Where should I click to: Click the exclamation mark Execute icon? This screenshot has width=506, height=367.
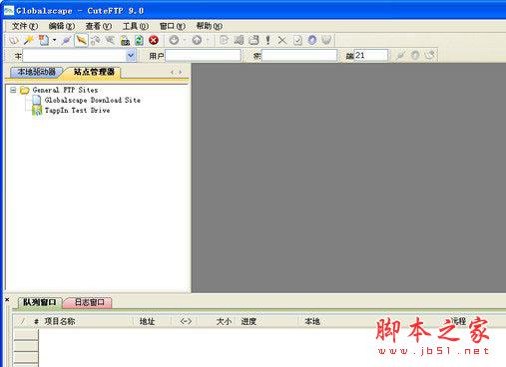pyautogui.click(x=267, y=41)
